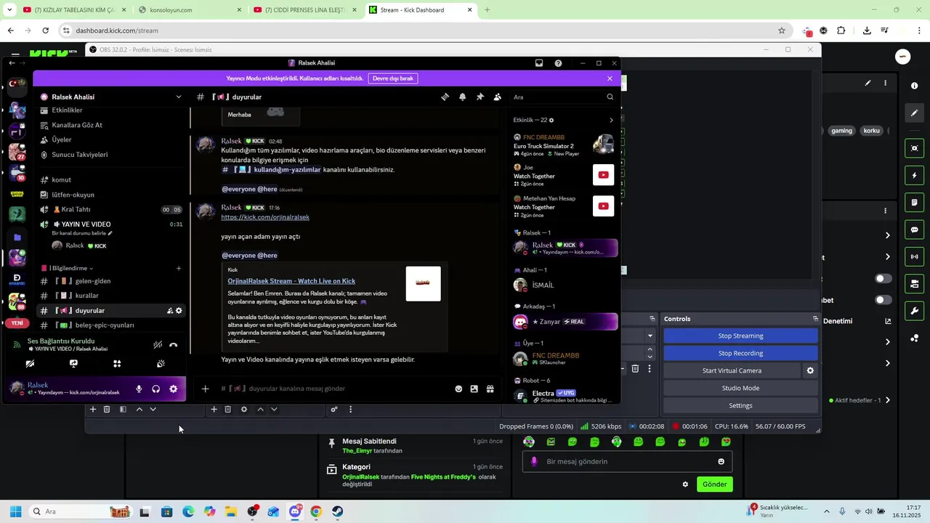
Task: Deafen audio with Discord headphones icon
Action: click(x=155, y=389)
